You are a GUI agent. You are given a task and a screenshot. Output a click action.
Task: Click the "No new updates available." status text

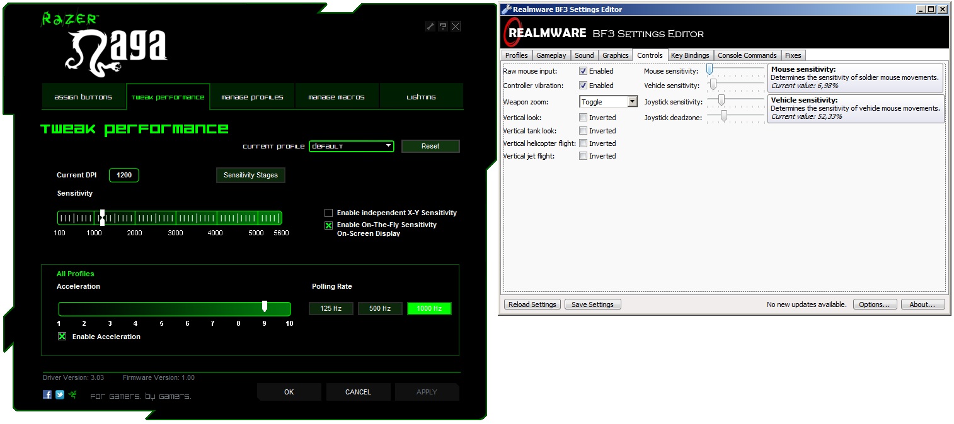point(807,304)
